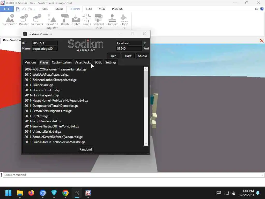Open the command bar history dropdown arrow
The width and height of the screenshot is (265, 199).
pyautogui.click(x=262, y=175)
